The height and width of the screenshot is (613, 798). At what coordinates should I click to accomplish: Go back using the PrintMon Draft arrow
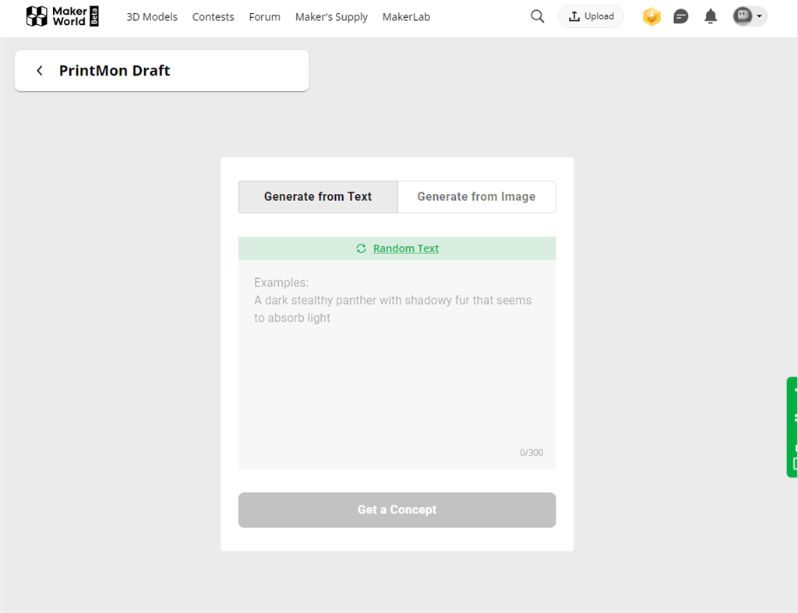40,71
